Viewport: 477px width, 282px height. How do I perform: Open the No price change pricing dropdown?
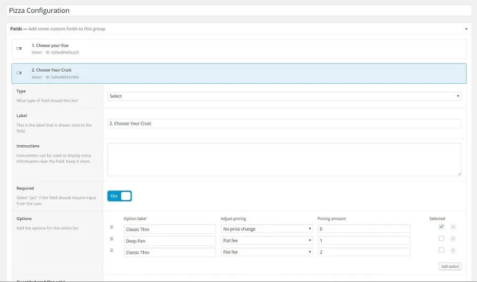[267, 229]
